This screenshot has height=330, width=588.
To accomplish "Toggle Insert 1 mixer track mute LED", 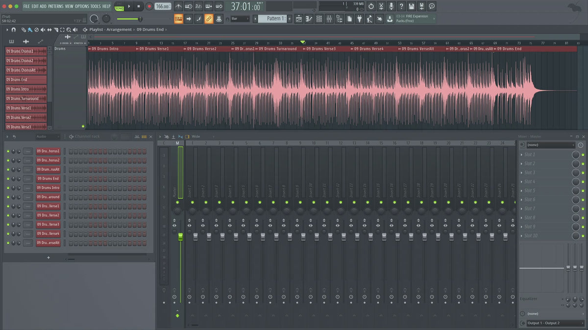I will (192, 202).
